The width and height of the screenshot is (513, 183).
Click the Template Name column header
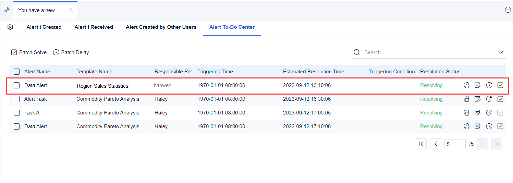(94, 72)
